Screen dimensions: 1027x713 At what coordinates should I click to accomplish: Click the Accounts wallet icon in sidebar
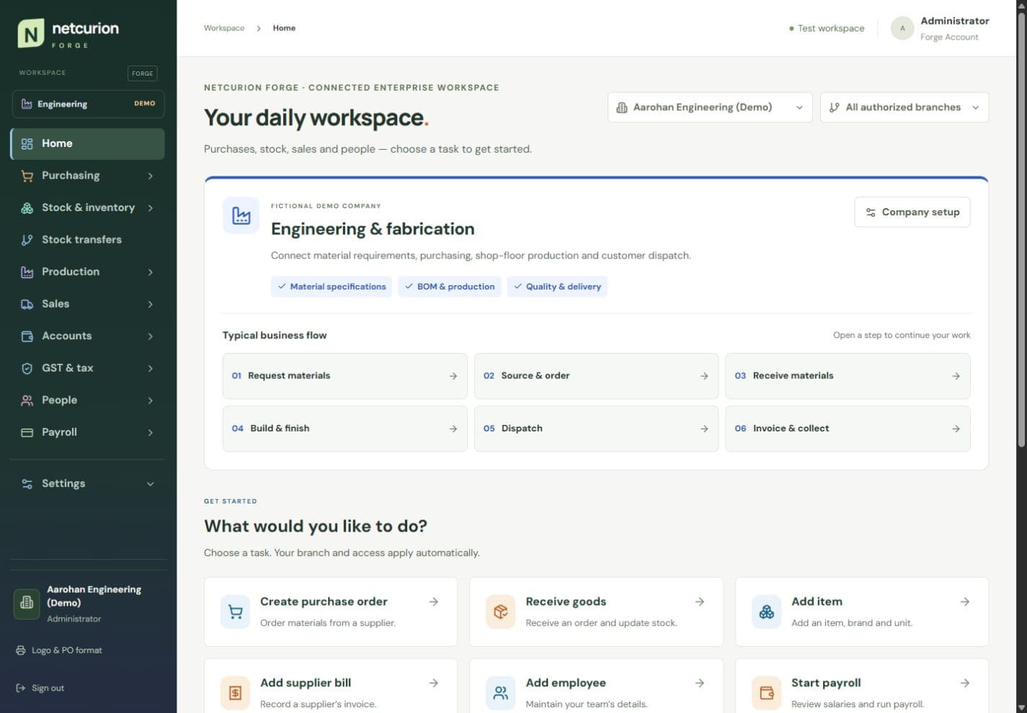point(27,336)
